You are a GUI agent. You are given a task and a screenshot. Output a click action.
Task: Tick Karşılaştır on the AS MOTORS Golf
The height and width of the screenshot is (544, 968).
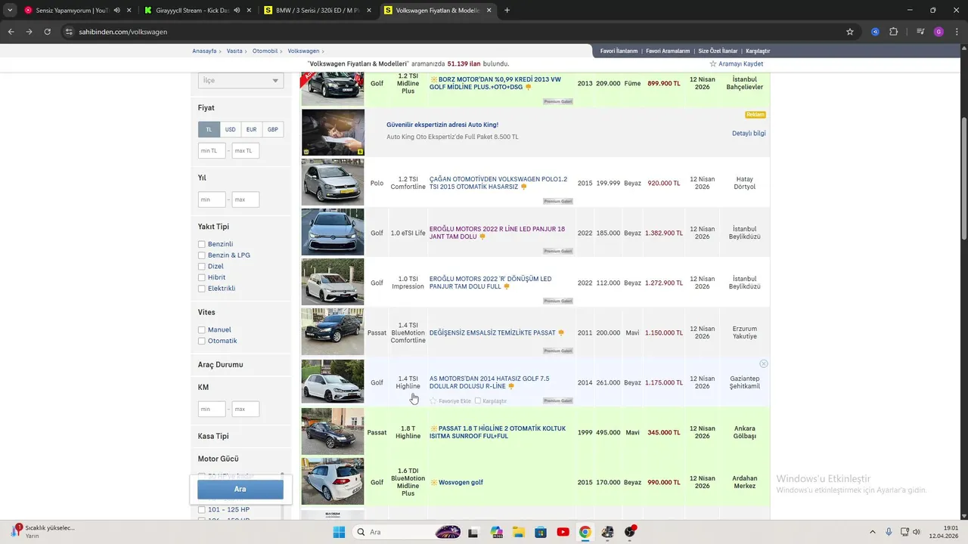point(478,401)
